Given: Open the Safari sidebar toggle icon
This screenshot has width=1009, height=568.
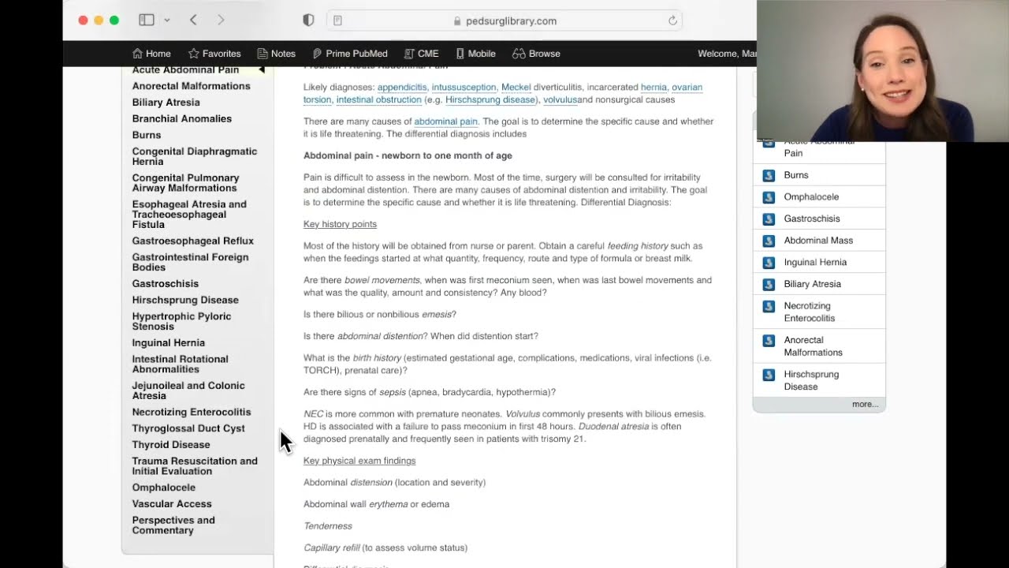Looking at the screenshot, I should [x=147, y=21].
